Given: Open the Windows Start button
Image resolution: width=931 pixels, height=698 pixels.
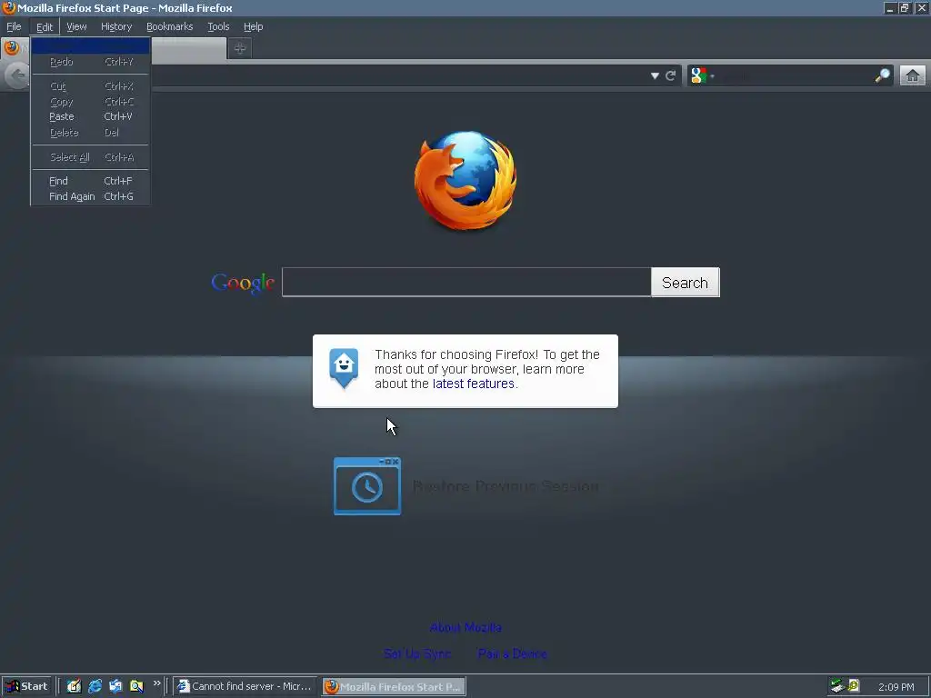Looking at the screenshot, I should click(x=26, y=686).
